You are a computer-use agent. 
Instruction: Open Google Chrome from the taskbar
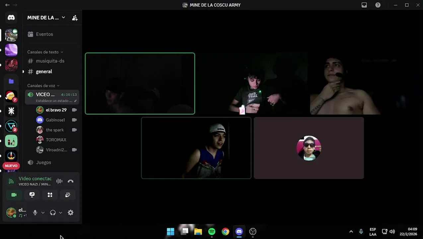point(225,231)
